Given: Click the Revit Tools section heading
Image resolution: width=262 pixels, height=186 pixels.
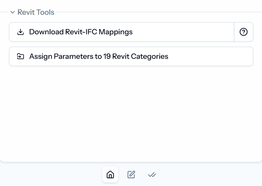Looking at the screenshot, I should point(36,12).
